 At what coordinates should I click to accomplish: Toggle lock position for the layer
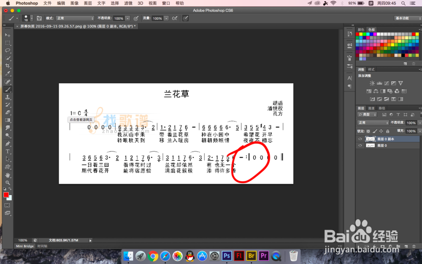pyautogui.click(x=381, y=131)
